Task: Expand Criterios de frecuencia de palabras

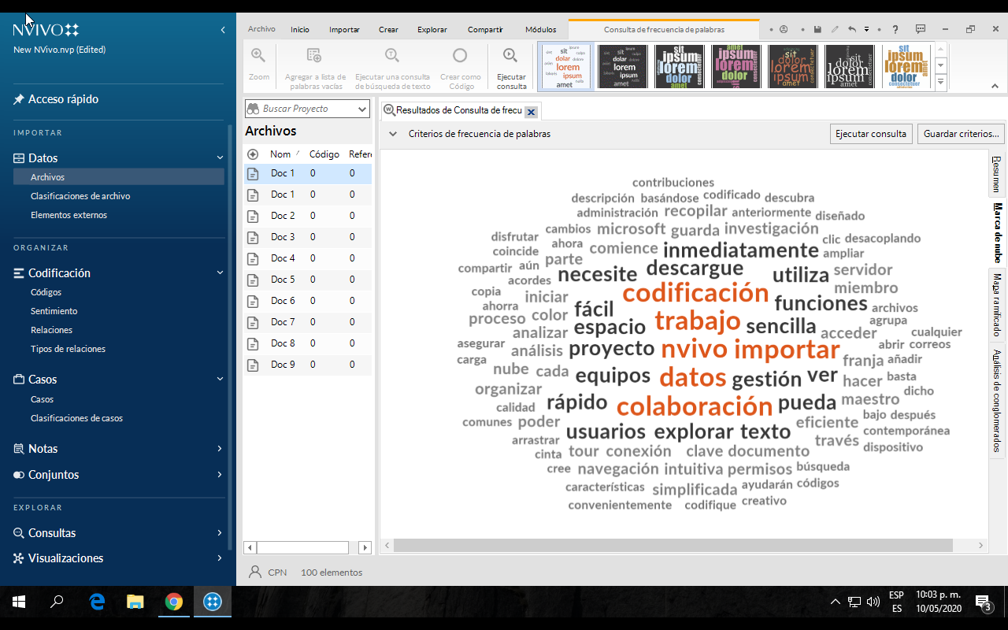Action: 392,134
